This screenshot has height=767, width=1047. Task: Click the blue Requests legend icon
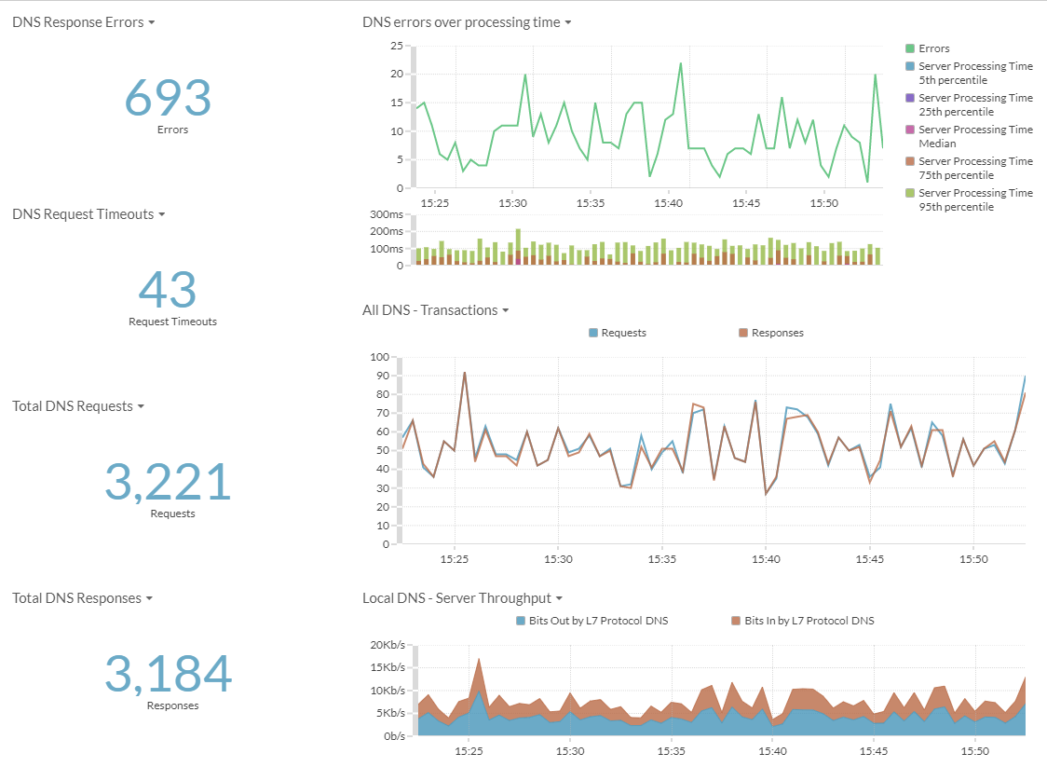pyautogui.click(x=592, y=333)
